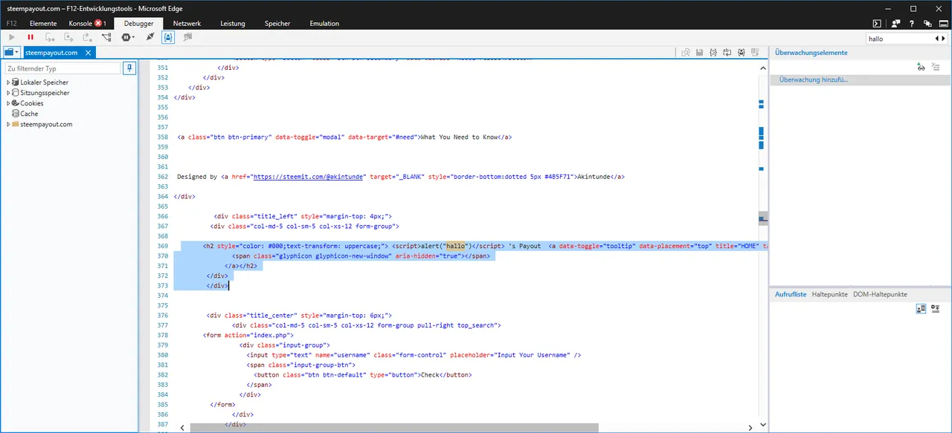Open the Leistung tab
The width and height of the screenshot is (952, 433).
(233, 23)
